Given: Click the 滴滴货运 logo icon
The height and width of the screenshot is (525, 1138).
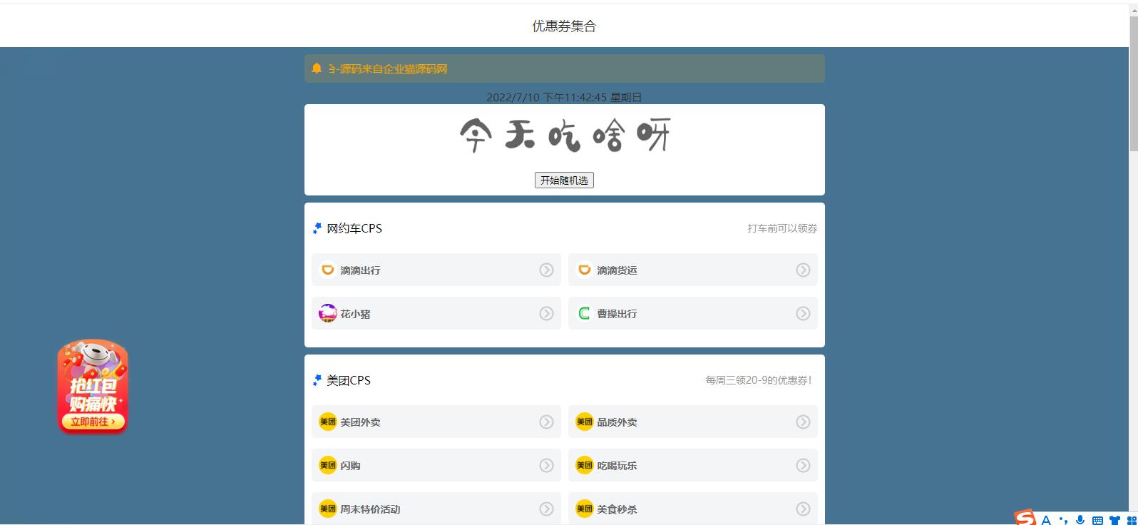Looking at the screenshot, I should 585,270.
